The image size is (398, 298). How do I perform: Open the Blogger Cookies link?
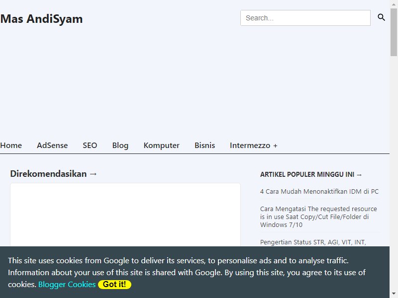pyautogui.click(x=67, y=284)
